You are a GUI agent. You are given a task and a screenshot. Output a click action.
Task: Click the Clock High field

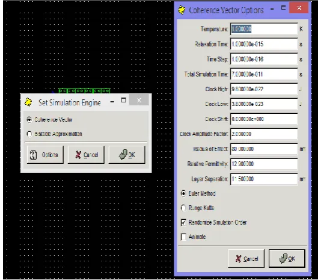tap(264, 89)
